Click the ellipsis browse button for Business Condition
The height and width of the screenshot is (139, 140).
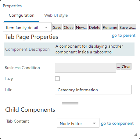[x=118, y=66]
